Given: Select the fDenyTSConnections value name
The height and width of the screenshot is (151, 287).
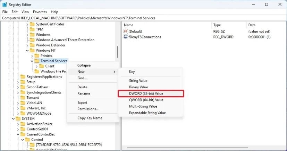Looking at the screenshot, I should tap(145, 37).
